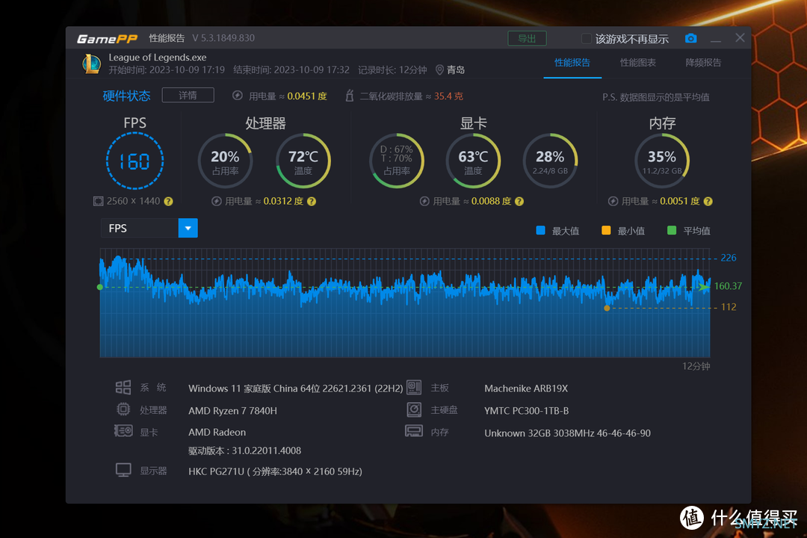Click the resolution frame icon by 2560 x 1440
The height and width of the screenshot is (538, 807).
(99, 201)
